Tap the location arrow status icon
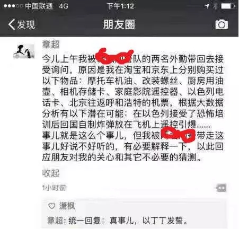Image resolution: width=239 pixels, height=229 pixels. (x=207, y=6)
